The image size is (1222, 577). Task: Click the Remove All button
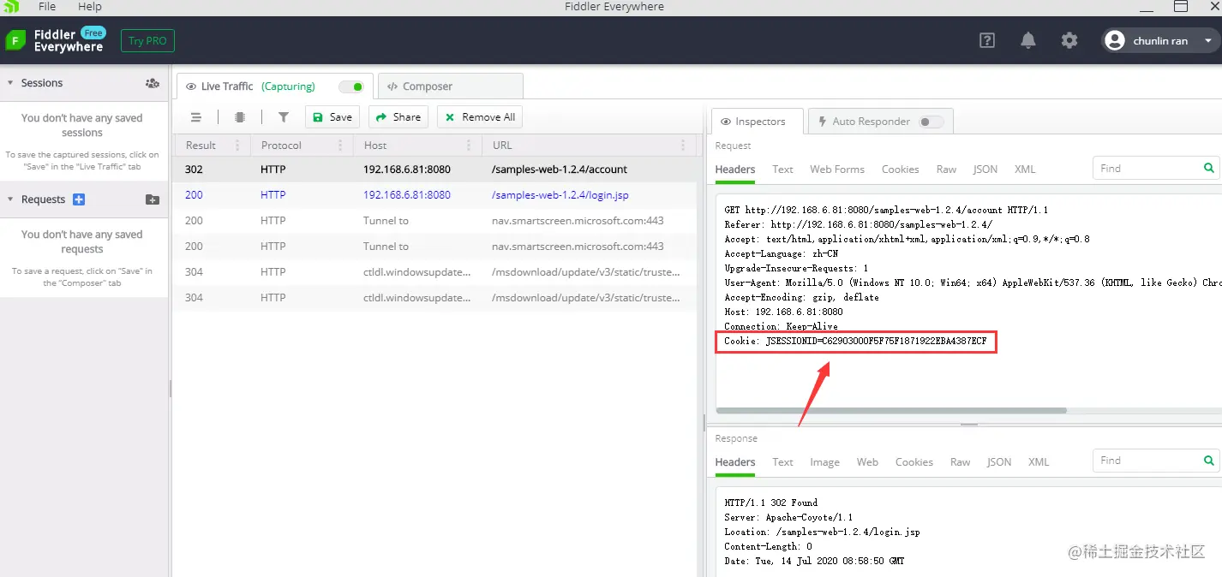[480, 117]
